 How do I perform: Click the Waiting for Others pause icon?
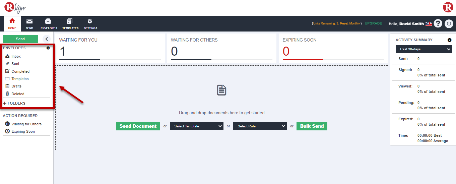click(x=7, y=124)
